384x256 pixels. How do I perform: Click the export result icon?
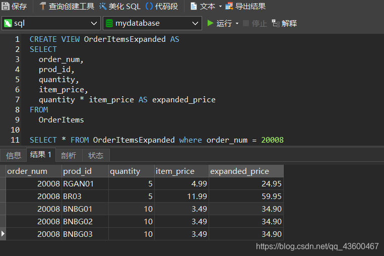(229, 6)
